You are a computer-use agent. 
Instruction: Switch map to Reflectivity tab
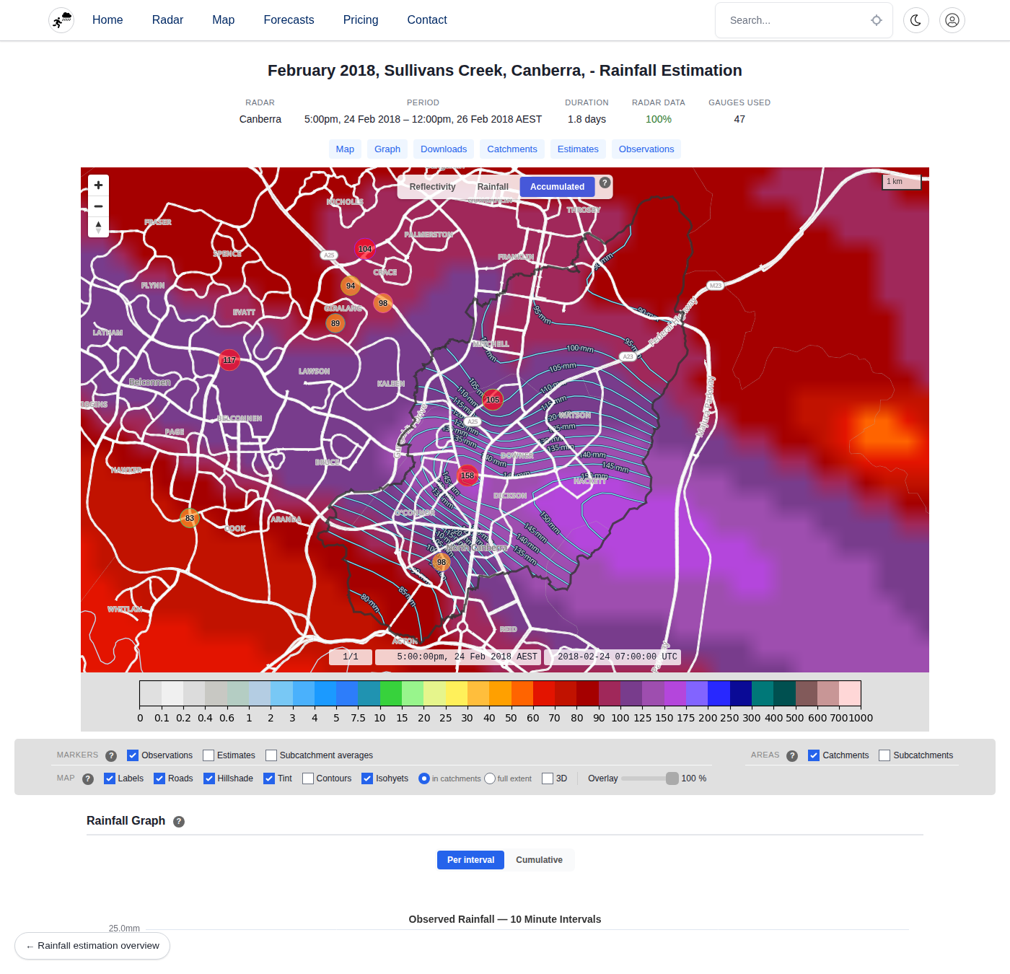point(433,187)
